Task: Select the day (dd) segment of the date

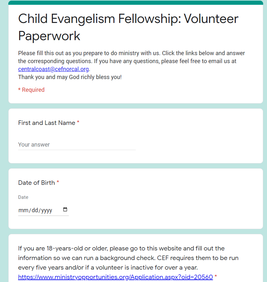Action: click(x=34, y=210)
